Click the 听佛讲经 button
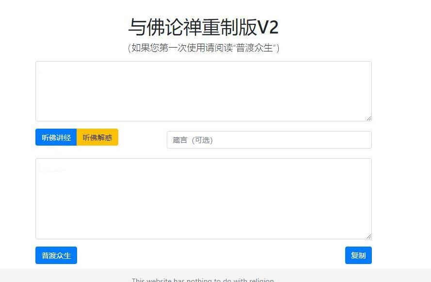 point(56,137)
